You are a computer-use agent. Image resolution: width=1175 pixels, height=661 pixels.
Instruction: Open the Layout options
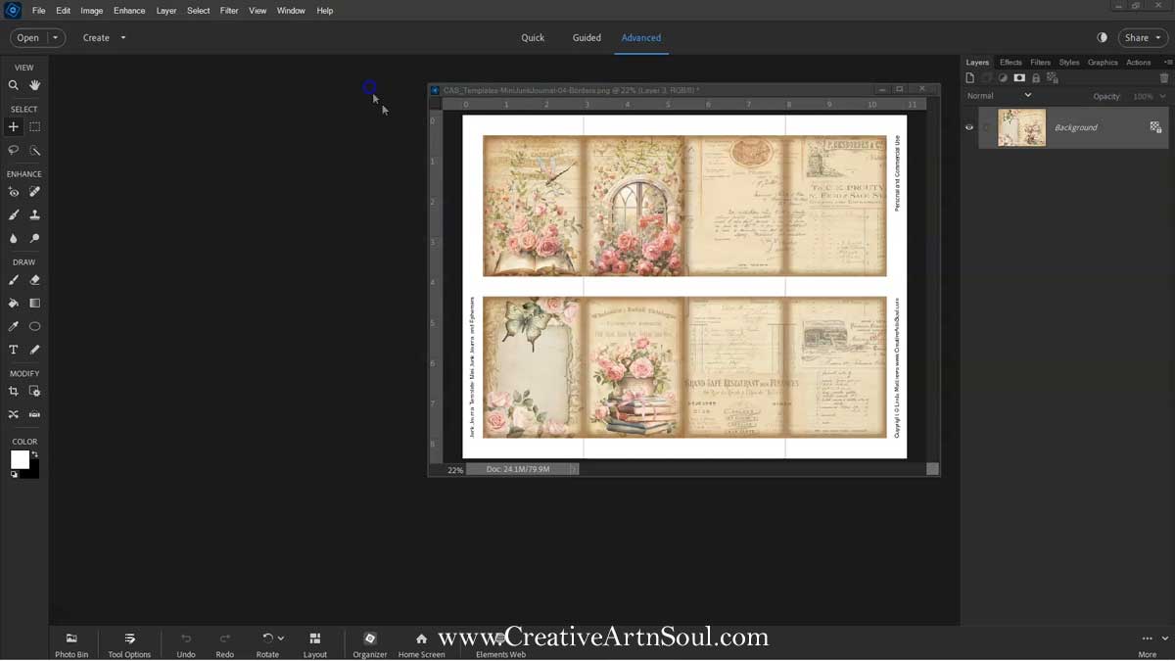point(315,644)
